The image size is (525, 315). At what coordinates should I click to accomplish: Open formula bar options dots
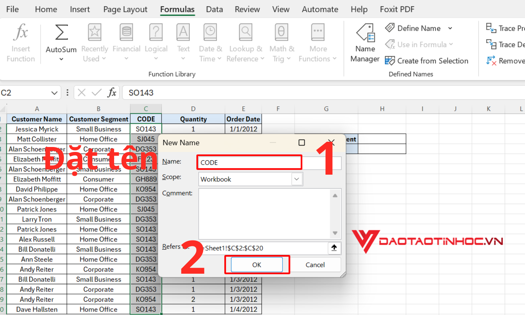pos(67,93)
